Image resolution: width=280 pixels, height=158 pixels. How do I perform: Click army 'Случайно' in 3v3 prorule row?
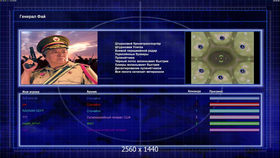[94, 98]
